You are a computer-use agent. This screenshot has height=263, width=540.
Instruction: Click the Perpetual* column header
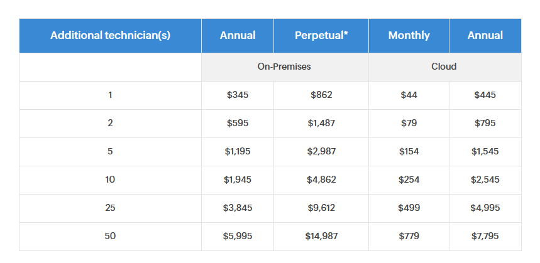tap(321, 35)
